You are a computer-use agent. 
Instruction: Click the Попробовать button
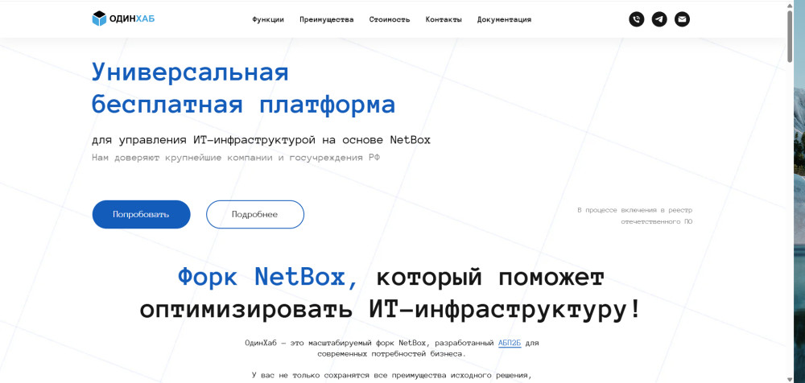tap(141, 214)
